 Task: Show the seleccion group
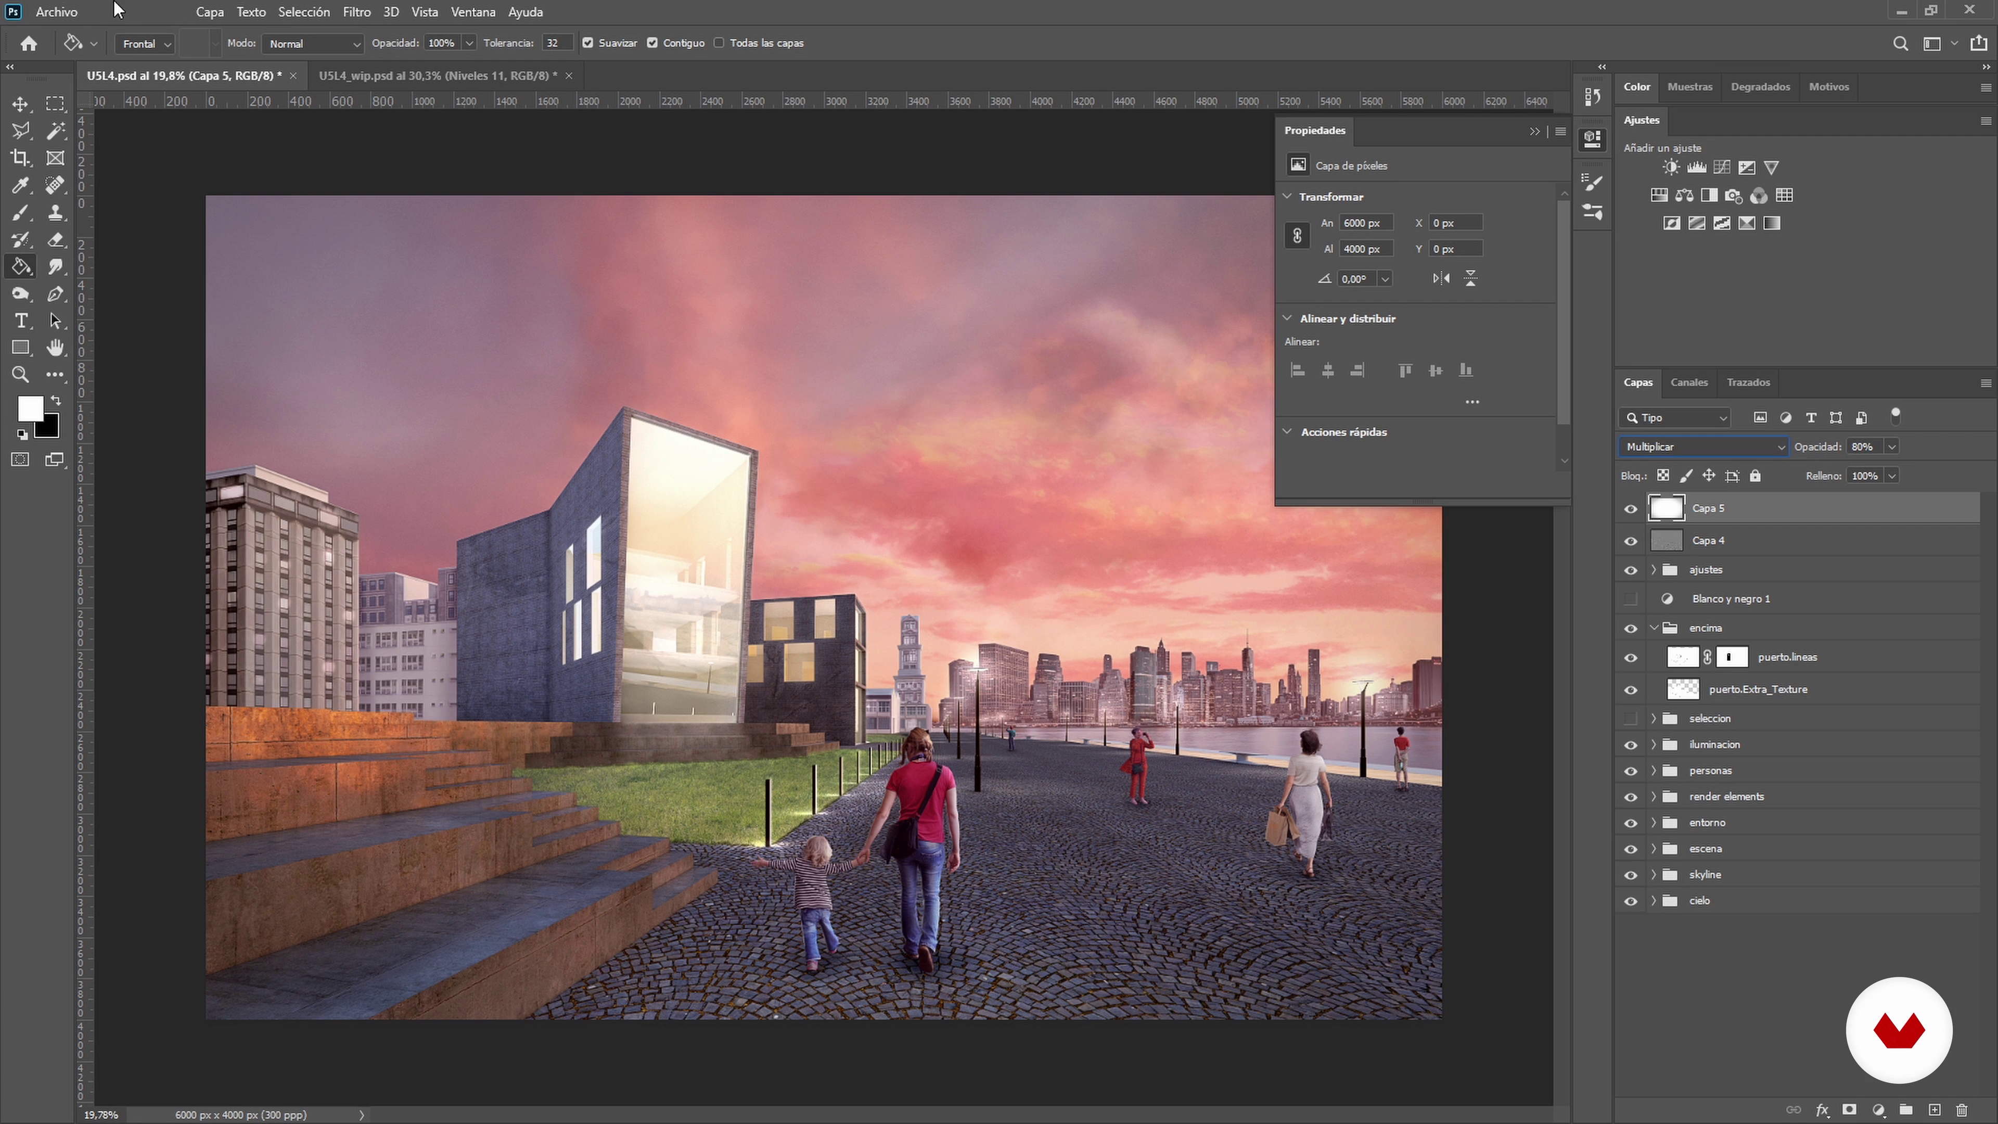coord(1630,718)
